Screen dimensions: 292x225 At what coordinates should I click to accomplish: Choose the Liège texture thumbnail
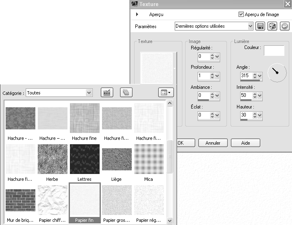coord(117,159)
